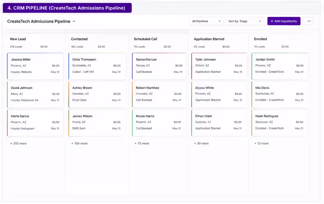Click the CRM PIPELINE title banner

coord(67,8)
